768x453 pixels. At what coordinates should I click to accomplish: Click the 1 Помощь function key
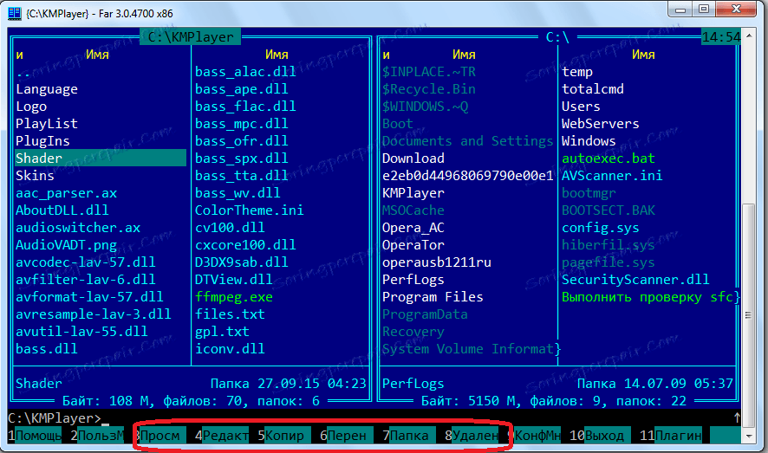(x=35, y=436)
